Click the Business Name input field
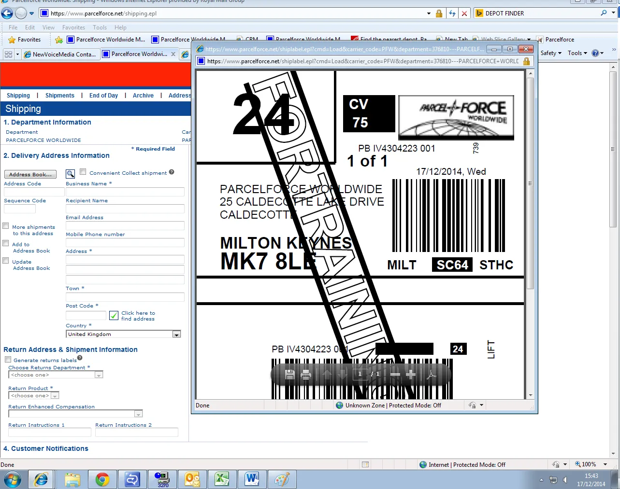The image size is (620, 489). [125, 192]
